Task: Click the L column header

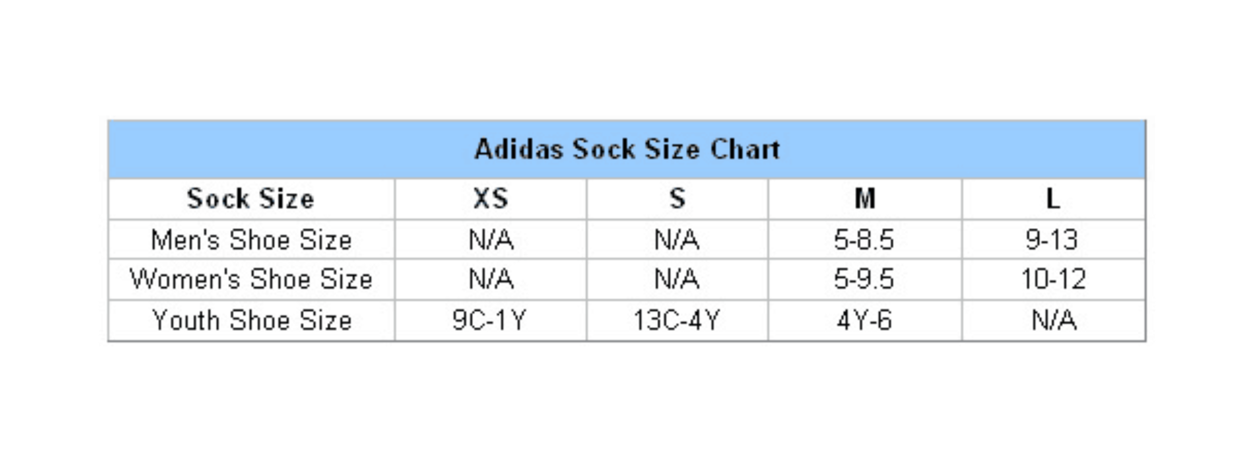Action: [x=1054, y=199]
